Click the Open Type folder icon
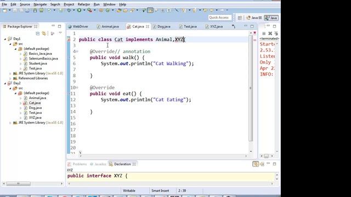This screenshot has height=197, width=351. (x=119, y=10)
